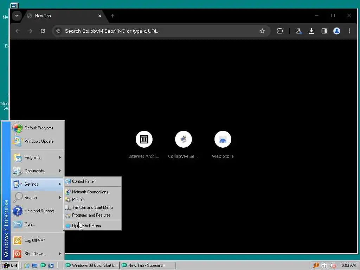
Task: Select Printers in Settings submenu
Action: tap(92, 200)
